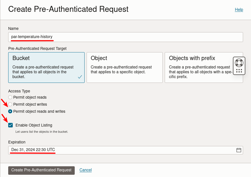Click the floating help widget panel
251x177 pixels.
click(x=239, y=66)
